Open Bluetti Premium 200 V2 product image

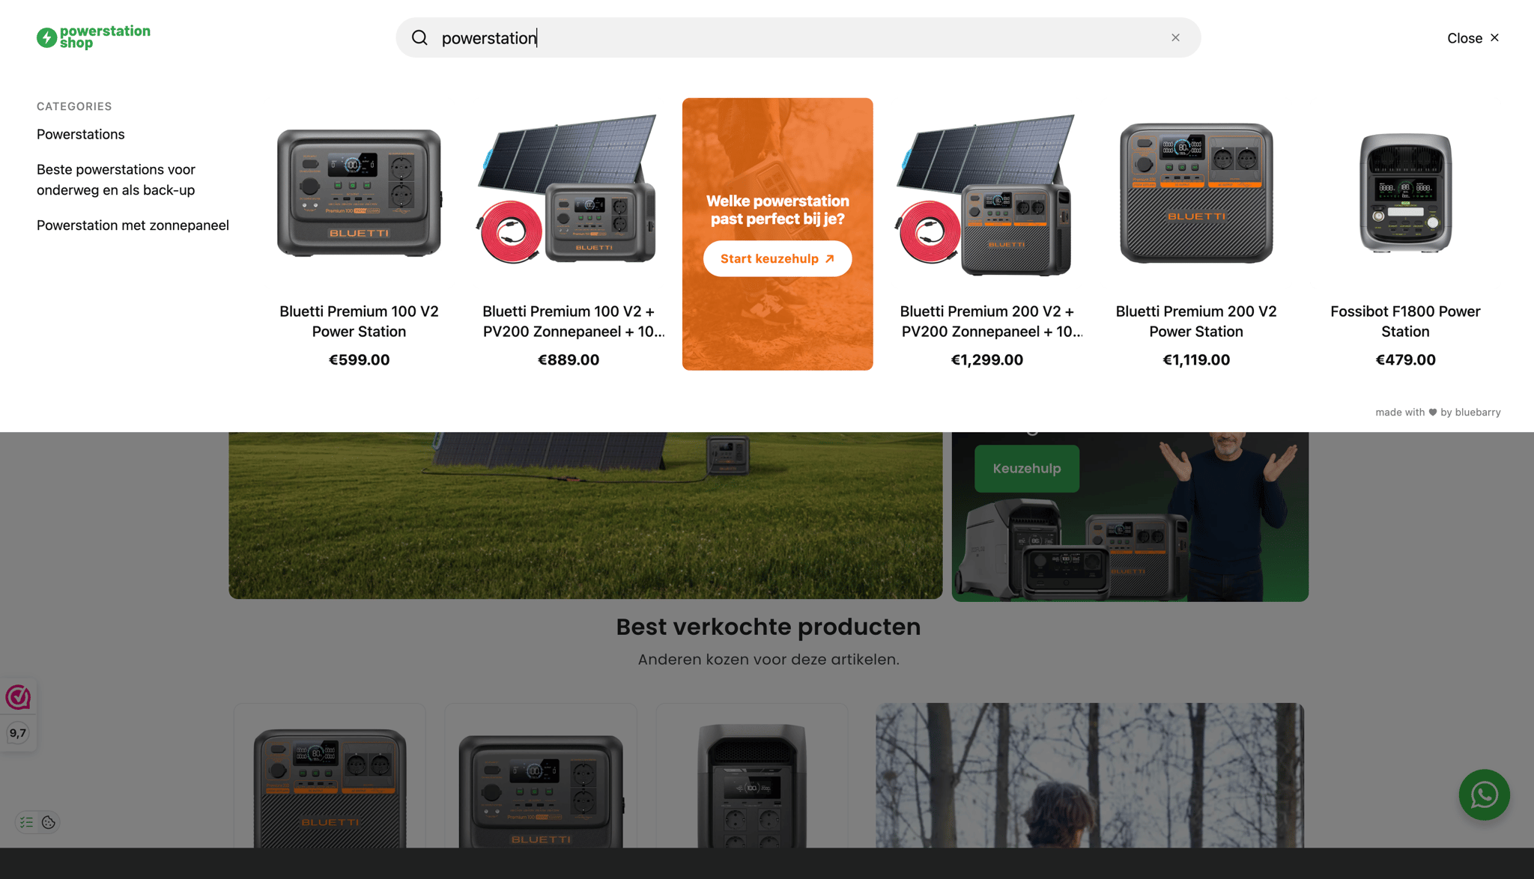(x=1196, y=193)
